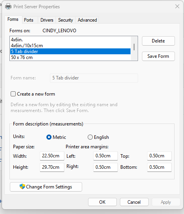Switch to the Advanced tab

87,20
